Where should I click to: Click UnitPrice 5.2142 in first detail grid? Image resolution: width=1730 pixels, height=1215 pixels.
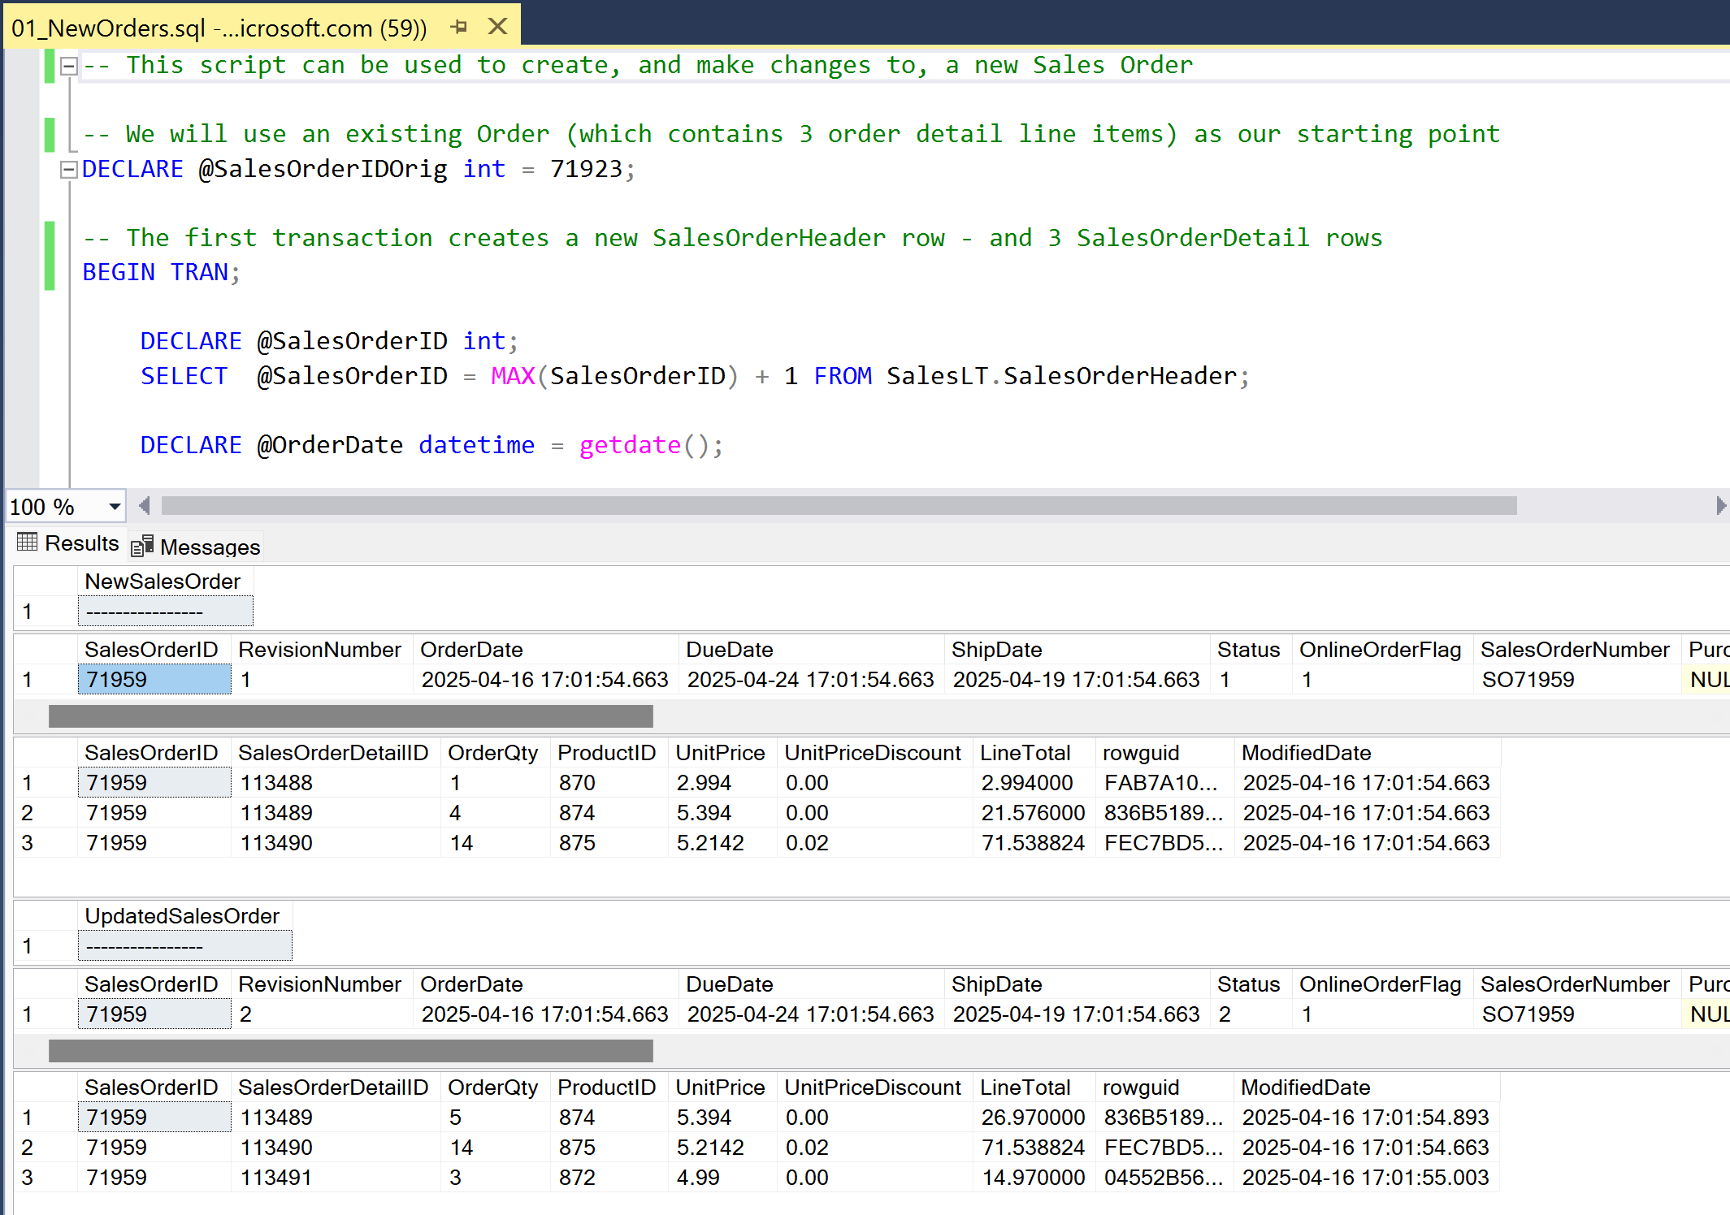tap(723, 843)
